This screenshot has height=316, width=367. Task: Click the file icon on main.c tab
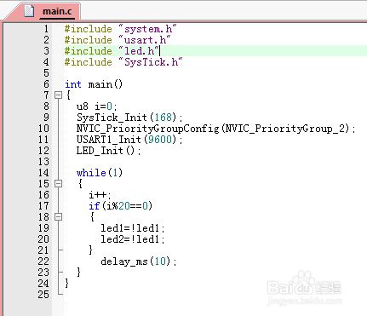[x=29, y=11]
